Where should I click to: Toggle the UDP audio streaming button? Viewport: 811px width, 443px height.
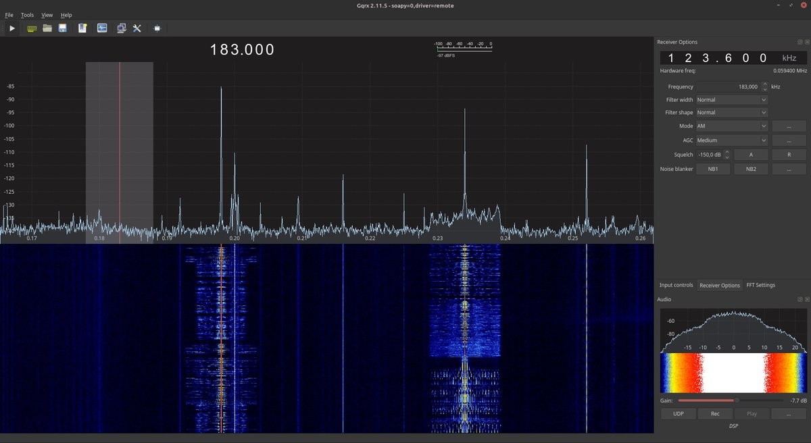click(677, 414)
